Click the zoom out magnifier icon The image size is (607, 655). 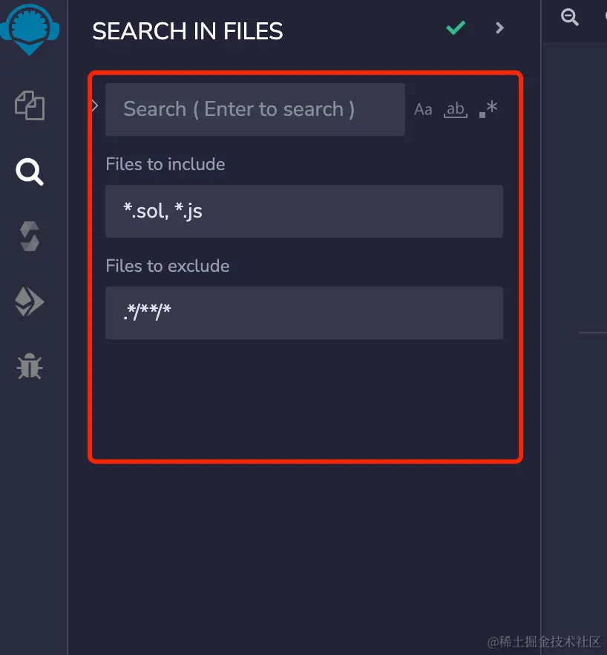point(570,18)
